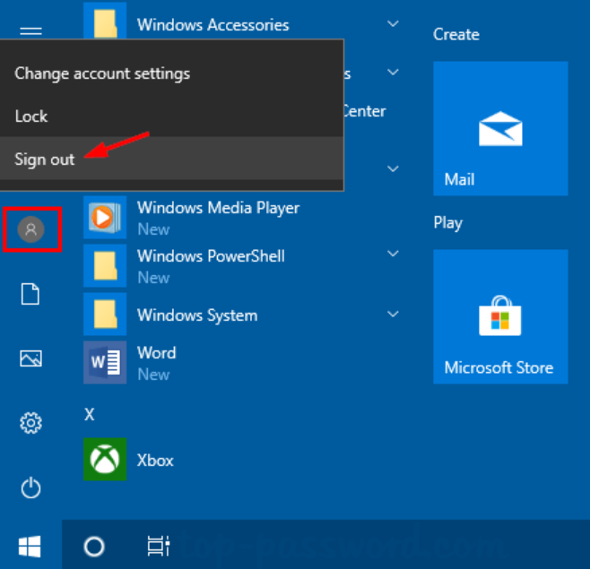Launch Word from the app list
590x569 pixels.
tap(157, 353)
